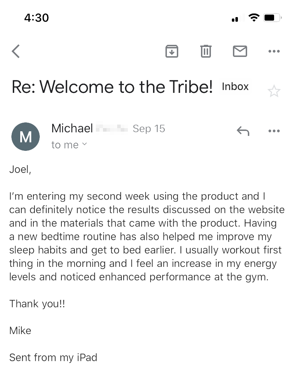Reply to Michael's message
This screenshot has width=294, height=375.
[243, 131]
